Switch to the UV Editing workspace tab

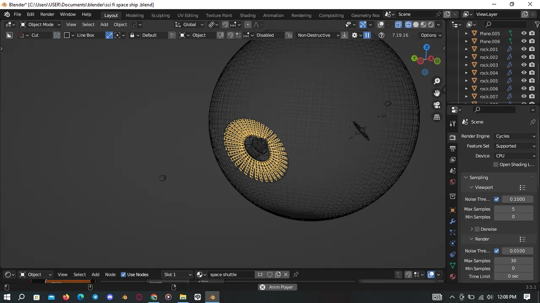188,15
